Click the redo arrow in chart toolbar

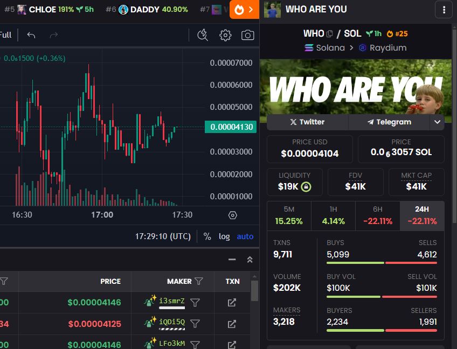pyautogui.click(x=54, y=35)
